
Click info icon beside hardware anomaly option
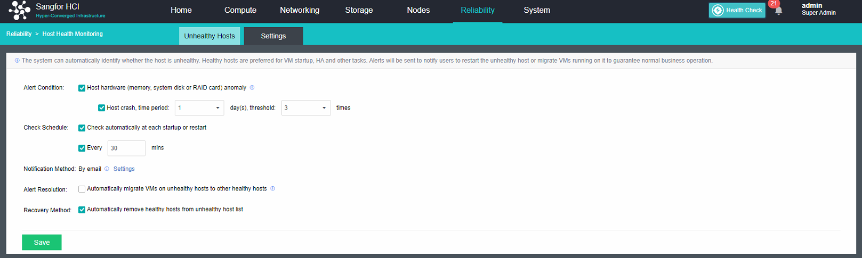(x=252, y=88)
